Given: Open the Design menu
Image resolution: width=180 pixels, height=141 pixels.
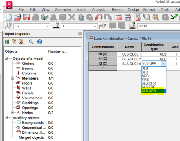Looking at the screenshot, I should tap(133, 10).
